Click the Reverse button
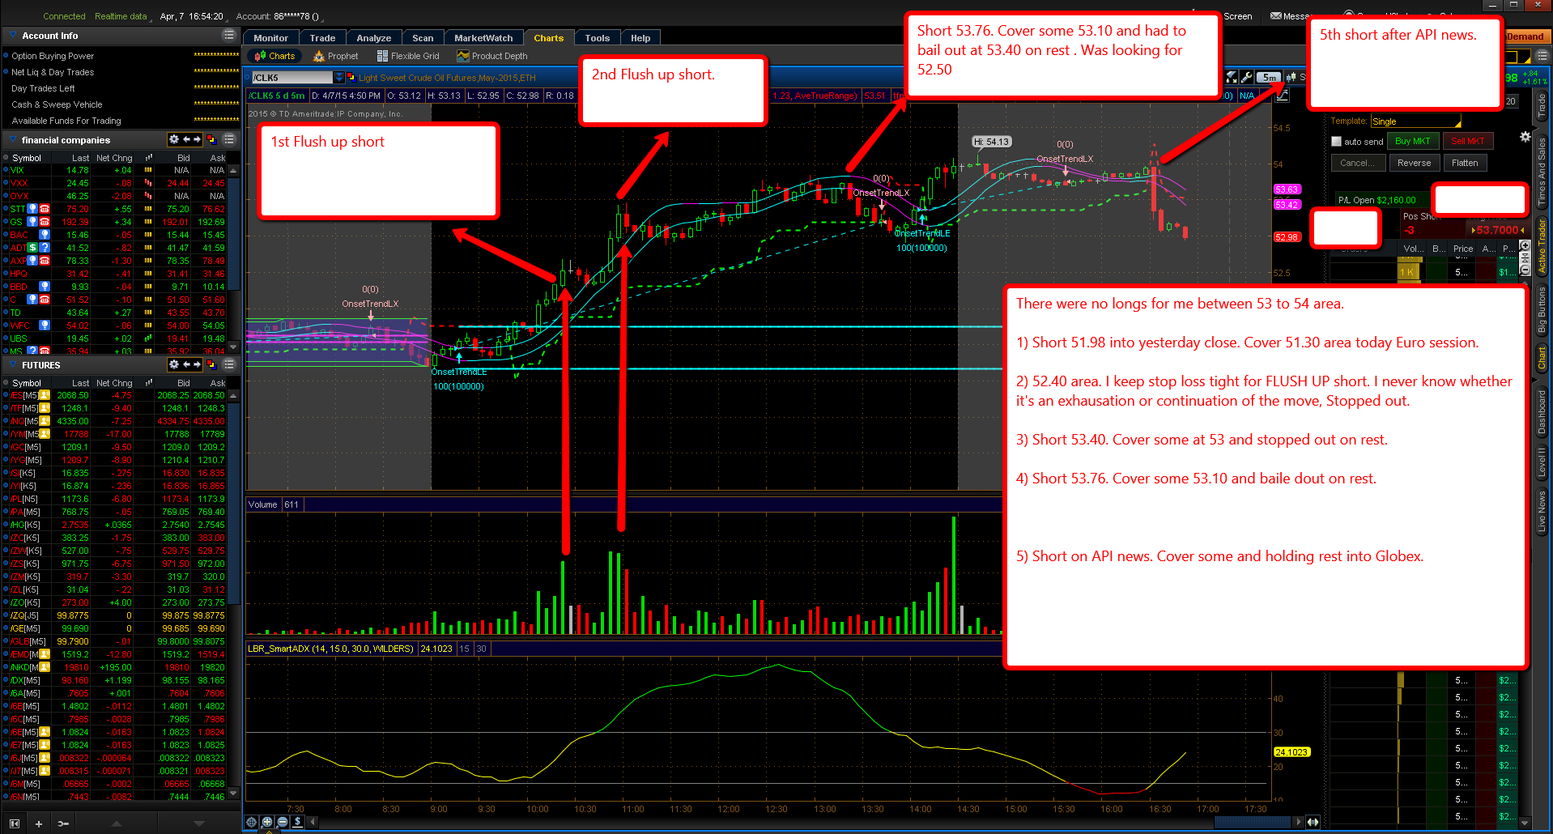This screenshot has width=1553, height=834. point(1414,163)
